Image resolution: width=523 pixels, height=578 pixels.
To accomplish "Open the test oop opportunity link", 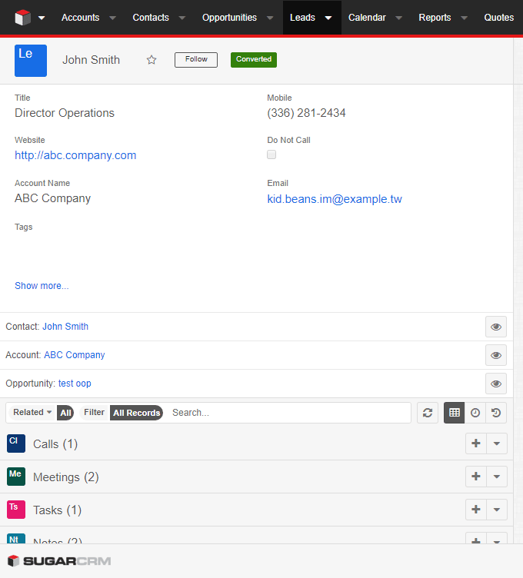I will tap(75, 384).
